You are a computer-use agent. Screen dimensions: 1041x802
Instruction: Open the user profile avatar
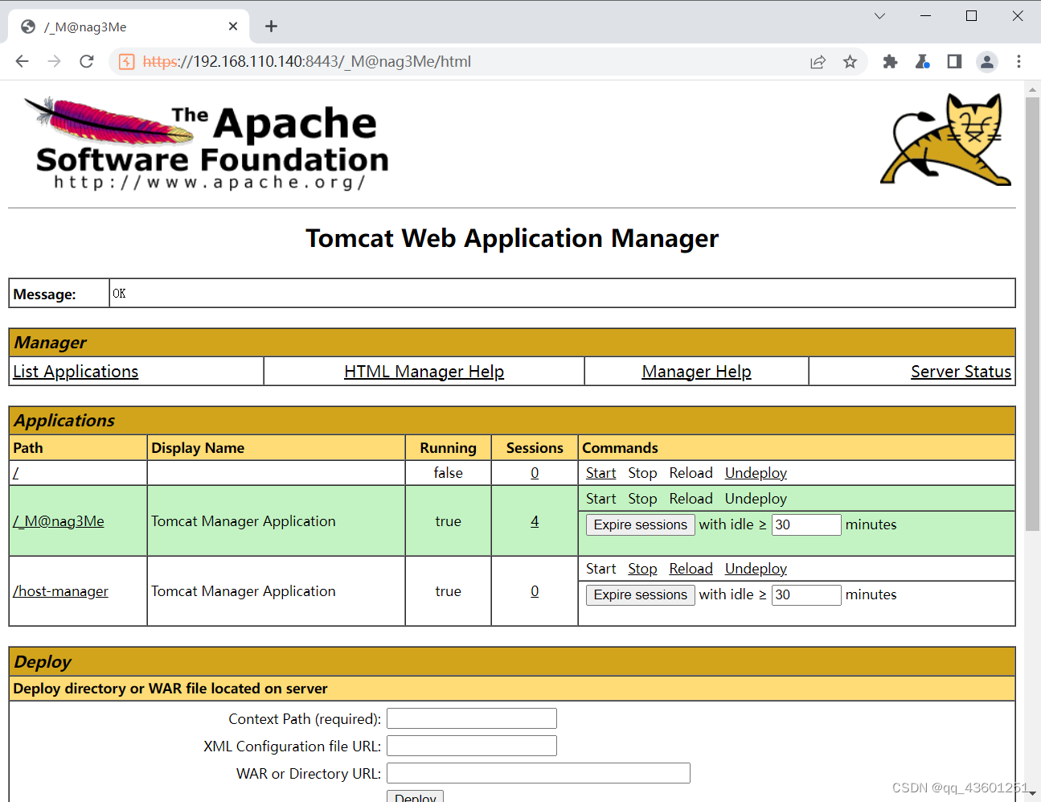pyautogui.click(x=986, y=61)
